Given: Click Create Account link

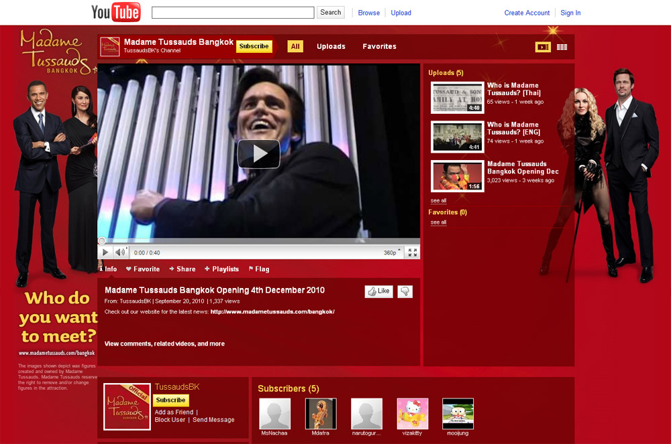Looking at the screenshot, I should 527,13.
